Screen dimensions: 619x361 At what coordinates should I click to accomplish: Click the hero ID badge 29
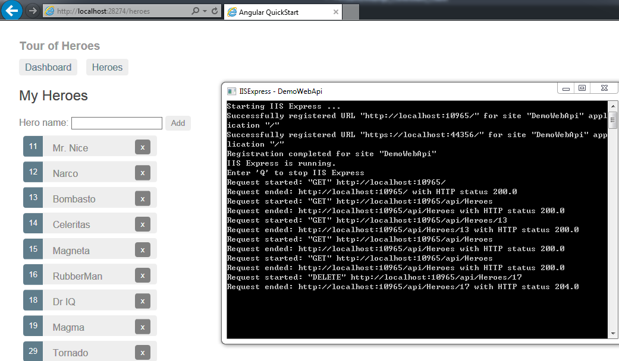[x=33, y=351]
